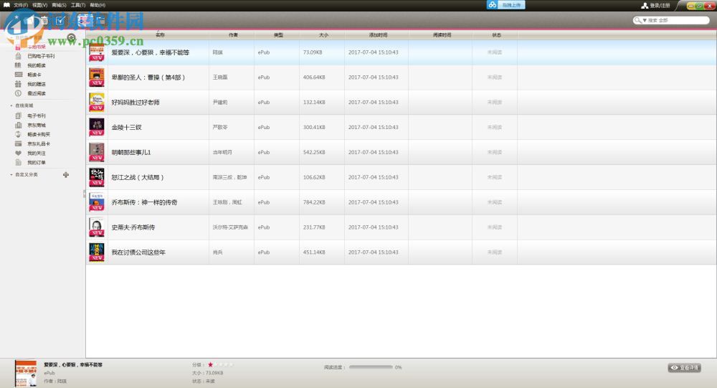Open 电子书刊 store icon
Image resolution: width=717 pixels, height=388 pixels.
tap(19, 115)
